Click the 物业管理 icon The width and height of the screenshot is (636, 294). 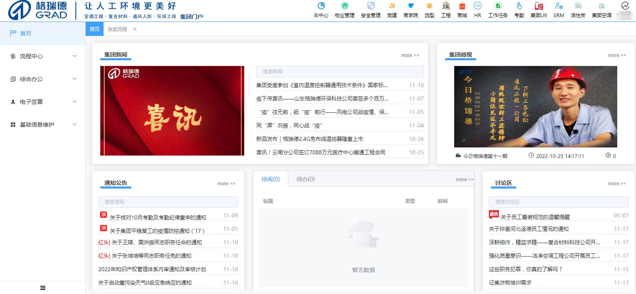tap(344, 7)
